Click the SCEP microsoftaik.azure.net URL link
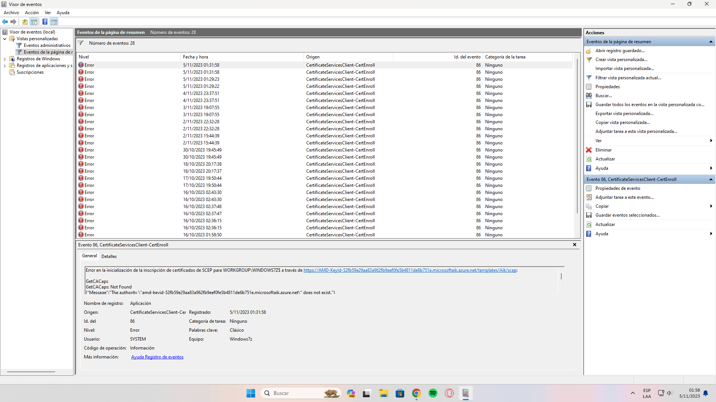This screenshot has width=716, height=402. pyautogui.click(x=410, y=270)
